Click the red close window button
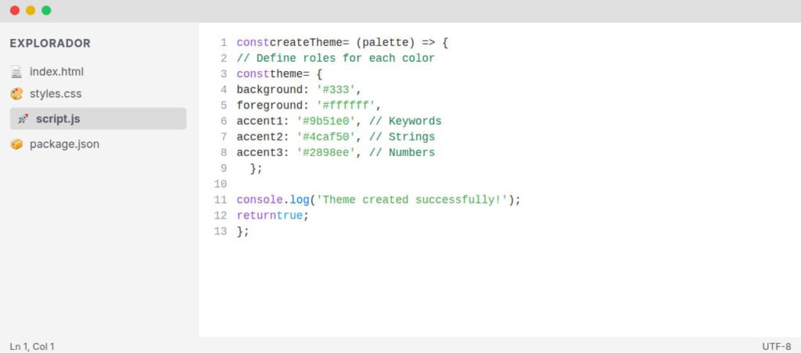 click(x=15, y=10)
